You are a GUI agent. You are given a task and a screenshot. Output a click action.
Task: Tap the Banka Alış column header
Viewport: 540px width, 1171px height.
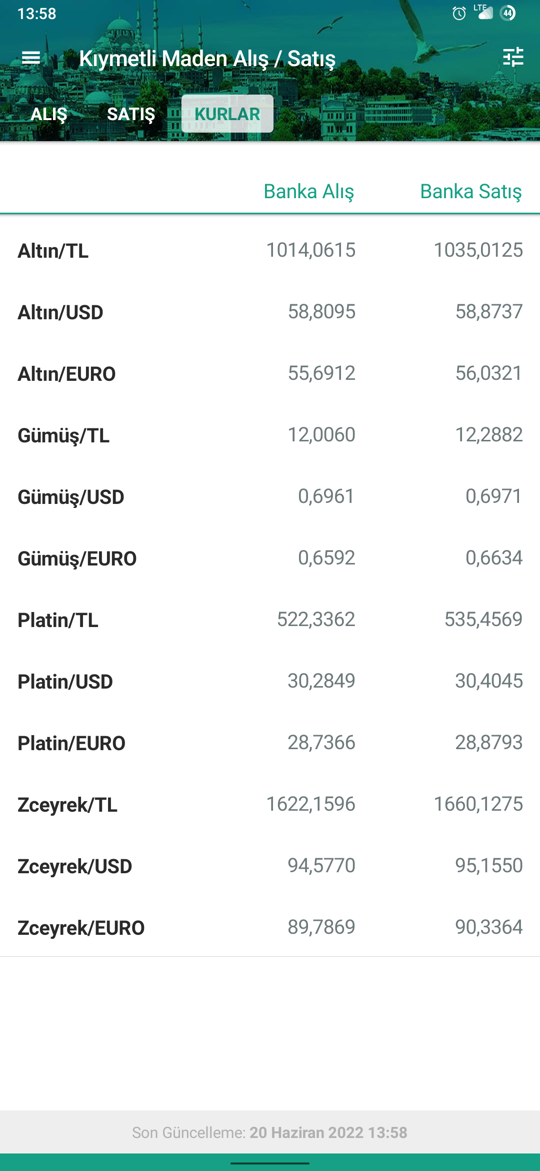click(309, 191)
